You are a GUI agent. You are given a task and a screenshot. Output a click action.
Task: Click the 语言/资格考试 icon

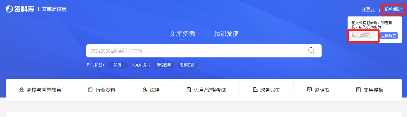[x=189, y=90]
